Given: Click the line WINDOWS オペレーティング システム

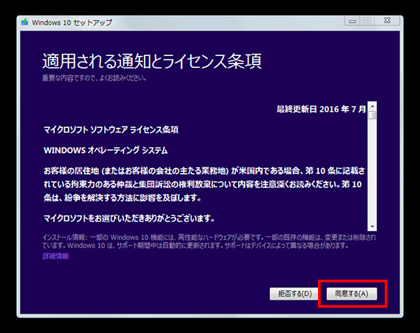Looking at the screenshot, I should [105, 150].
